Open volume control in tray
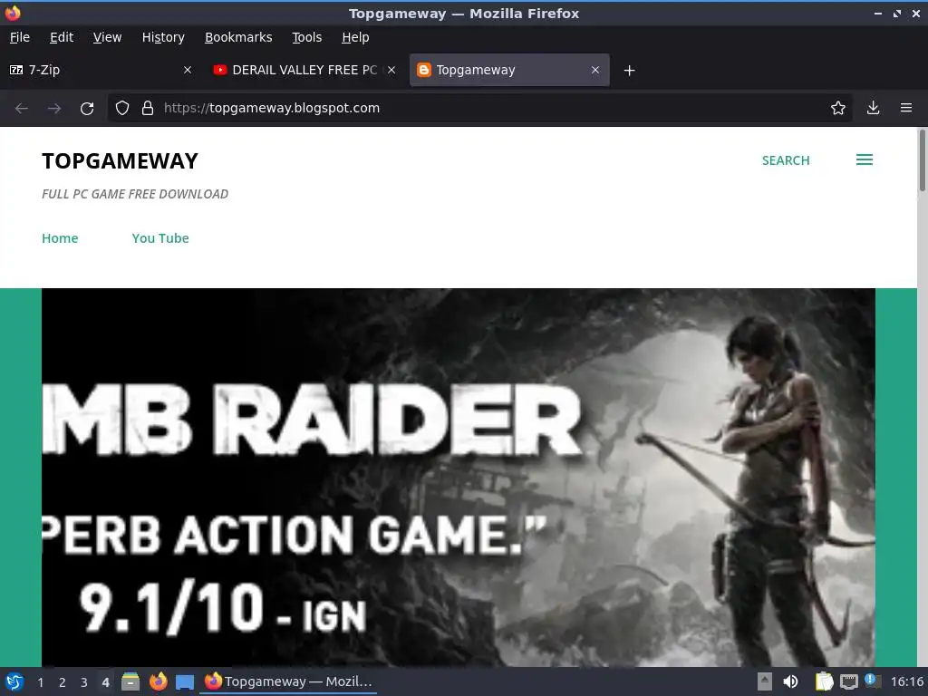 pos(790,681)
